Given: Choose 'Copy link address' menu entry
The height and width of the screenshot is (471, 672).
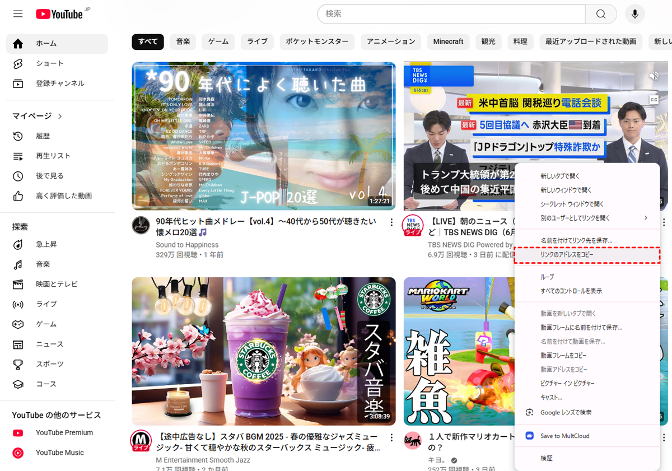Looking at the screenshot, I should [567, 255].
